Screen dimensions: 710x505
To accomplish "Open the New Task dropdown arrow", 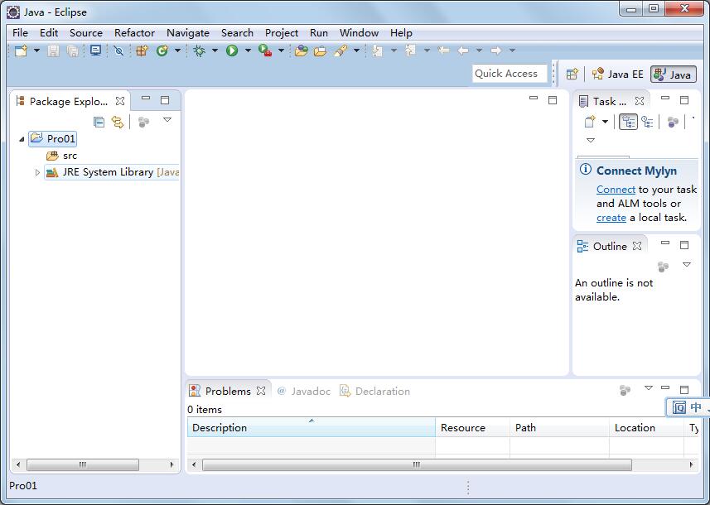I will click(x=605, y=122).
